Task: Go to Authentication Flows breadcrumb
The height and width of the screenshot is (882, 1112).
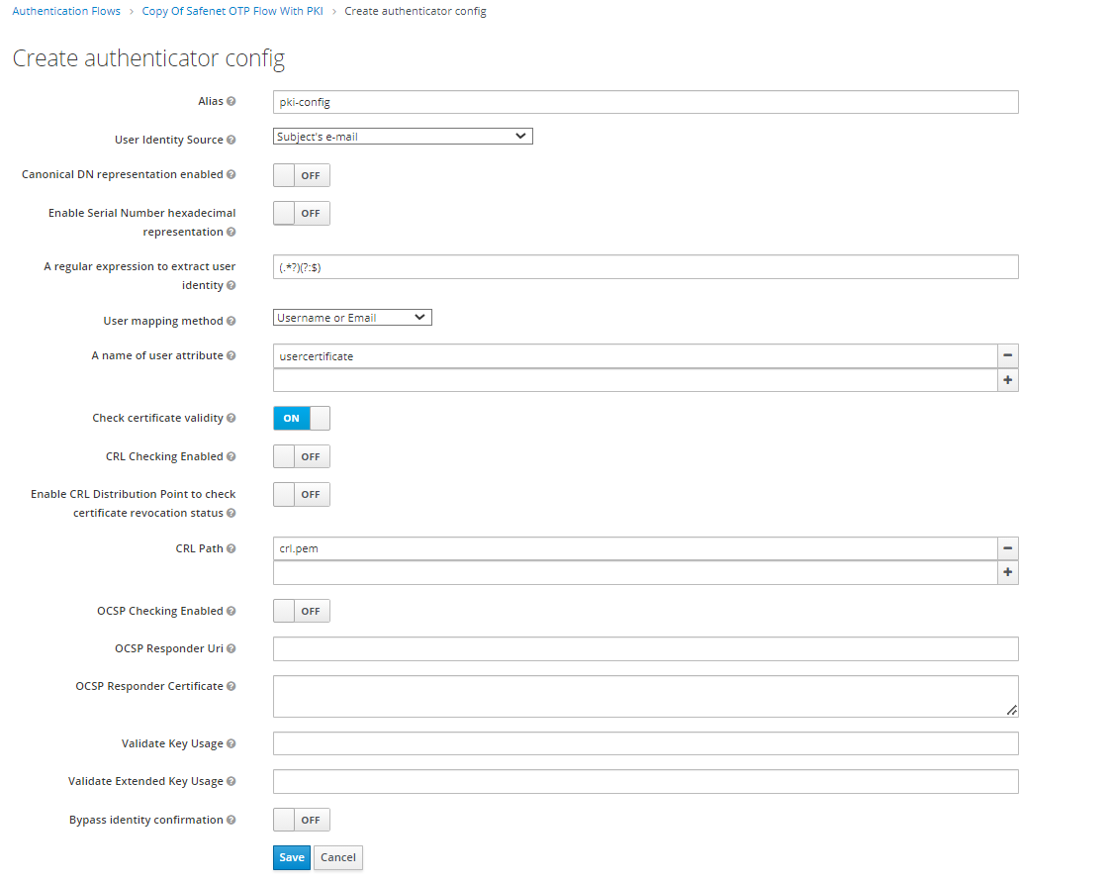Action: click(x=66, y=12)
